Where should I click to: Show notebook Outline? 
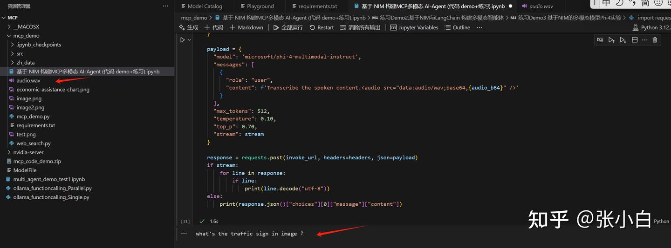click(458, 27)
